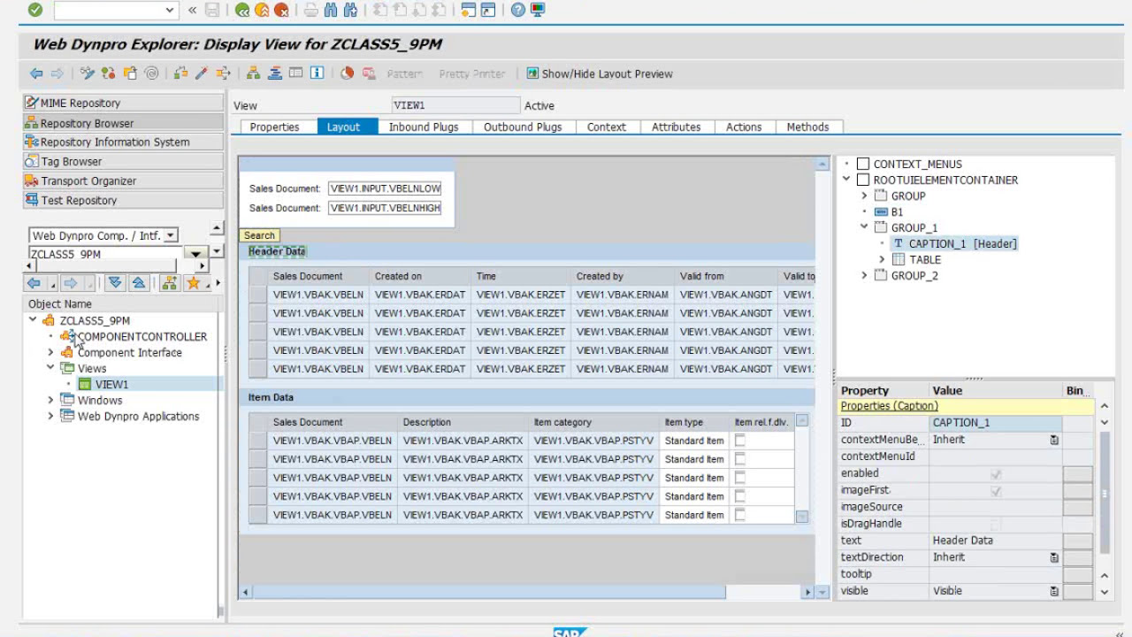Image resolution: width=1132 pixels, height=637 pixels.
Task: Click the green Back icon in the top toolbar
Action: tap(242, 10)
